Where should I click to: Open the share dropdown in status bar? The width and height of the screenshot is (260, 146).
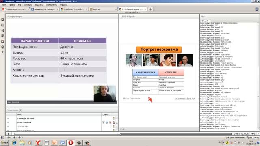[14, 137]
